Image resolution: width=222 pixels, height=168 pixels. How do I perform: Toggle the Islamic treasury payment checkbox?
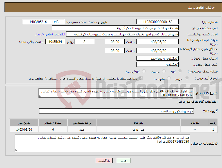coord(141,78)
